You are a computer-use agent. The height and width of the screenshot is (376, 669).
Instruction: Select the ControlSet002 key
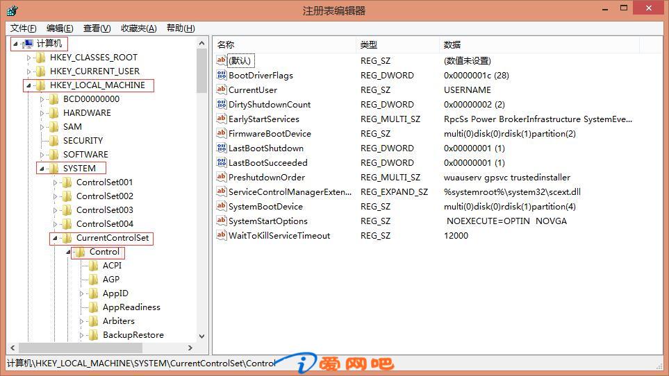[104, 196]
